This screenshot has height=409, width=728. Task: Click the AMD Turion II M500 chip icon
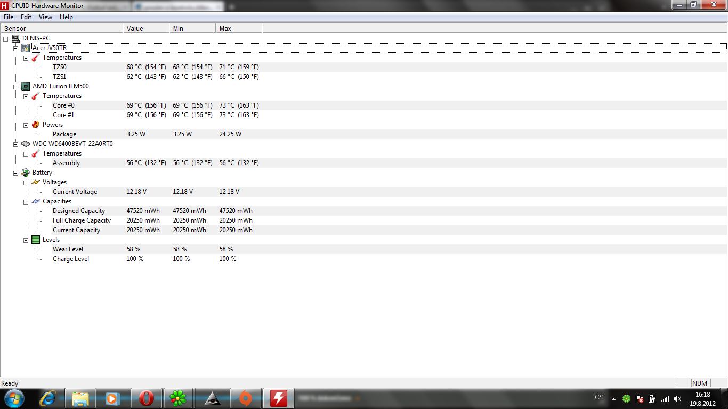pos(26,86)
